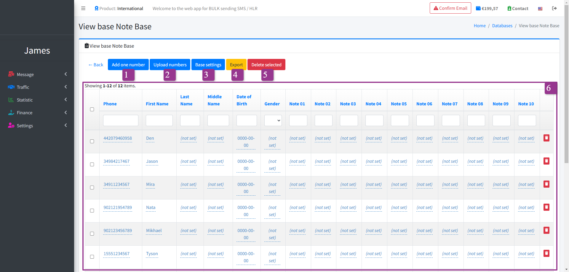569x272 pixels.
Task: Toggle the select-all checkbox in header
Action: coord(92,110)
